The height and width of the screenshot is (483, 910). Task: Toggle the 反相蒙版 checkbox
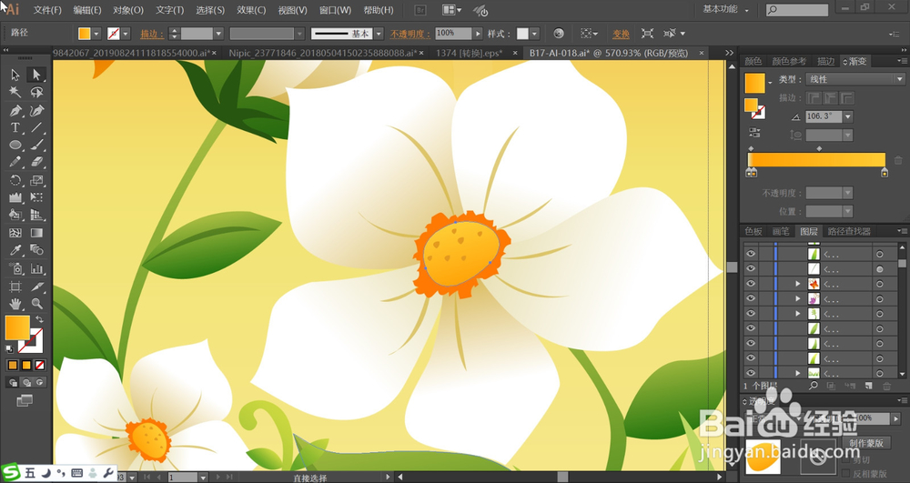click(845, 474)
